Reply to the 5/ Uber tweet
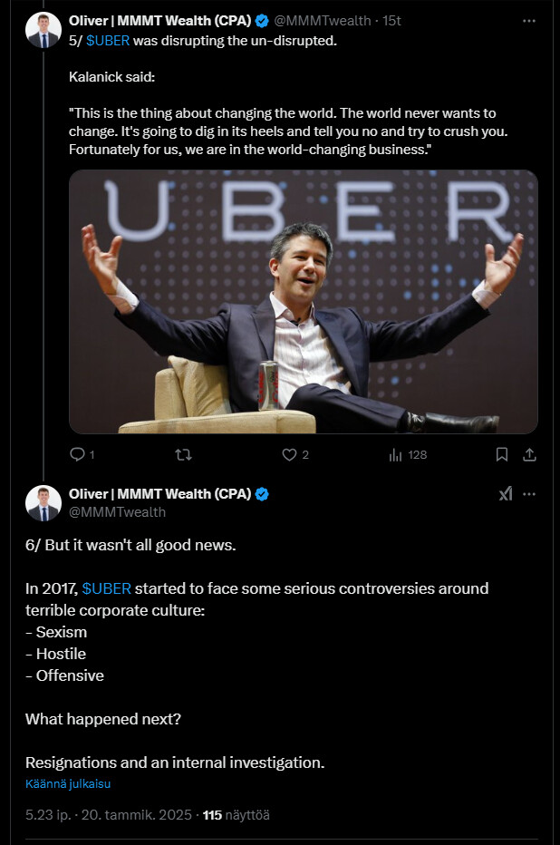This screenshot has height=845, width=560. tap(77, 454)
